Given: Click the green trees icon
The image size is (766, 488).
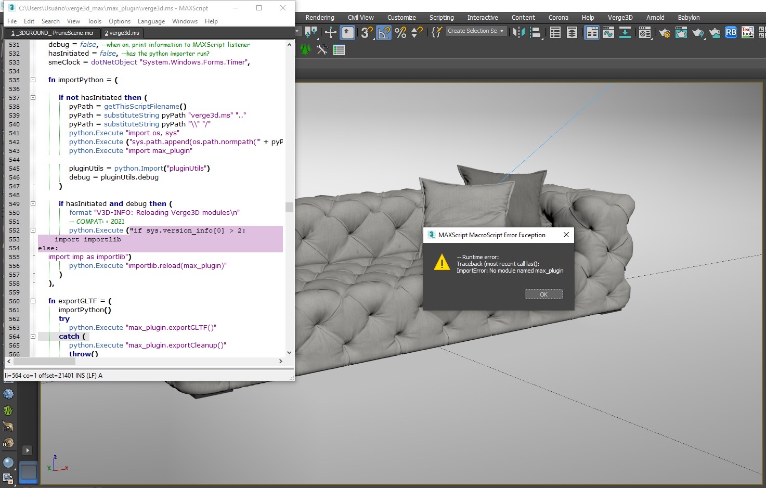Looking at the screenshot, I should click(305, 50).
